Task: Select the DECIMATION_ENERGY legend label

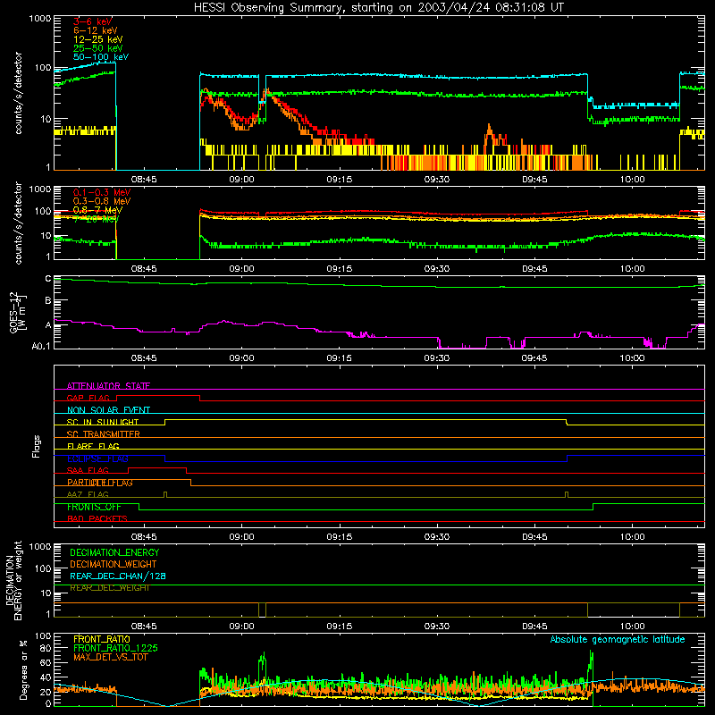Action: coord(114,552)
